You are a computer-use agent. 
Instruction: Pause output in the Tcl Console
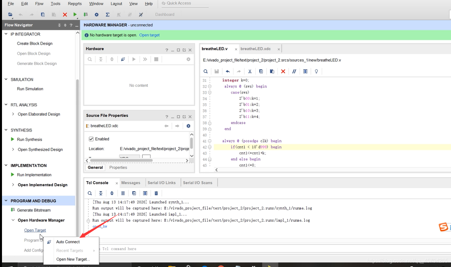123,193
